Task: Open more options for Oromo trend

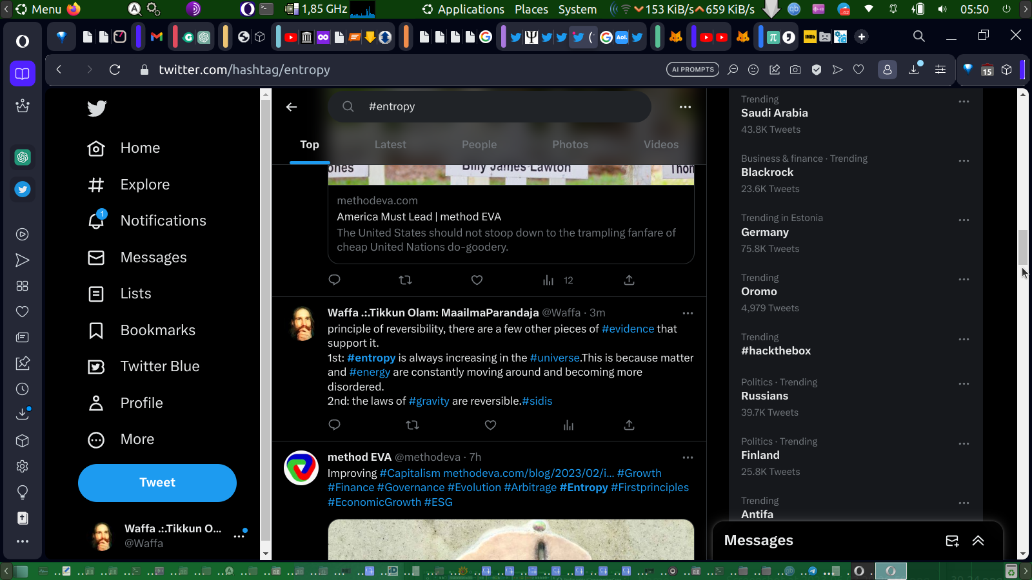Action: pos(964,280)
